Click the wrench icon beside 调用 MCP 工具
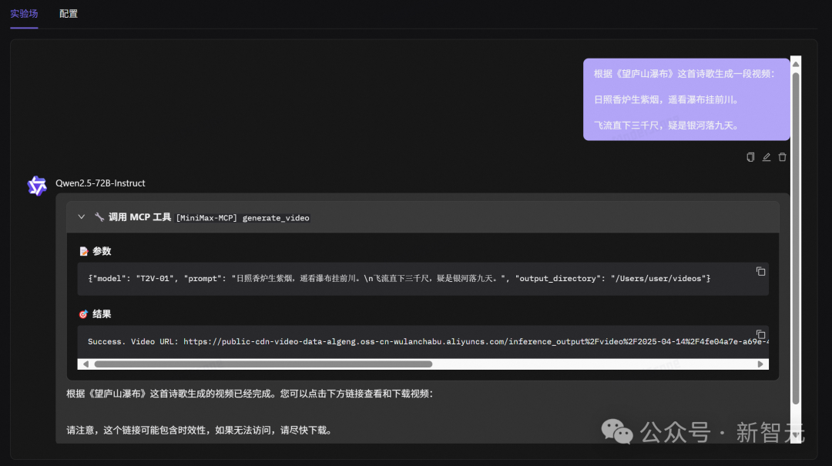Screen dimensions: 832x466 coord(99,217)
